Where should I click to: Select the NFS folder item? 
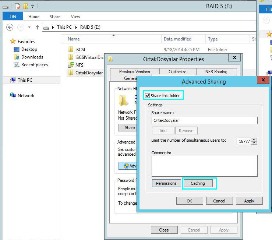[x=79, y=65]
